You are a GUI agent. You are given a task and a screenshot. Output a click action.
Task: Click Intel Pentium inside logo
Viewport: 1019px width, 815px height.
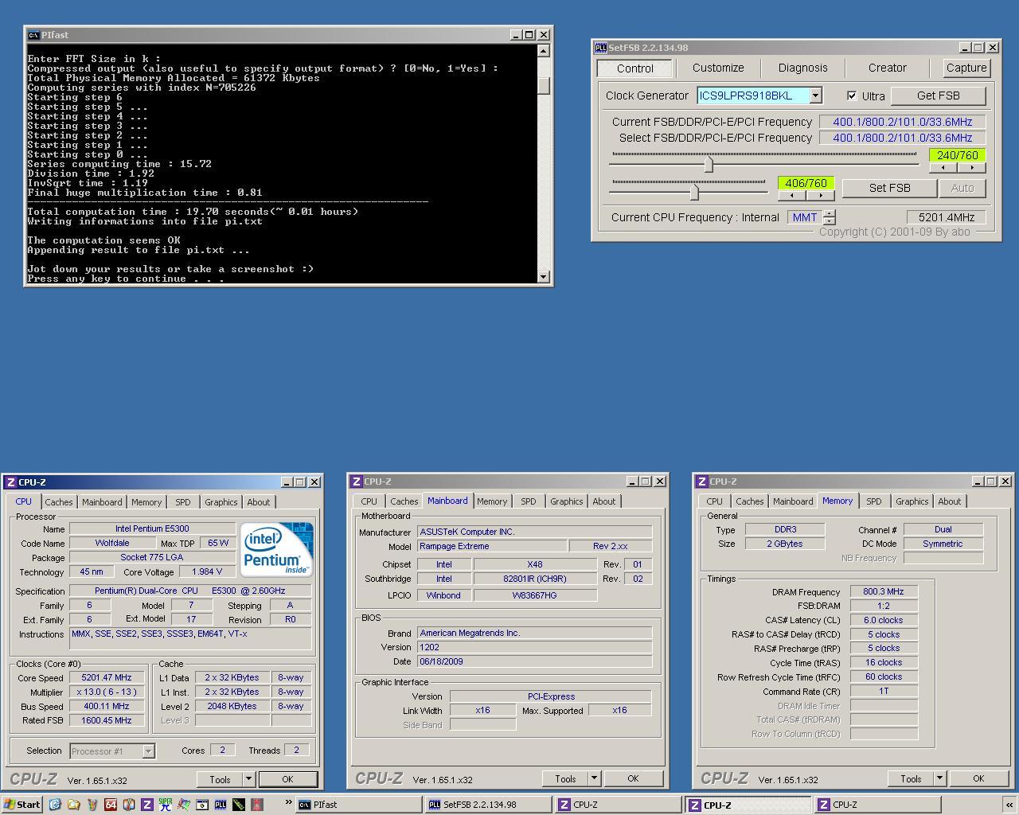pos(276,549)
